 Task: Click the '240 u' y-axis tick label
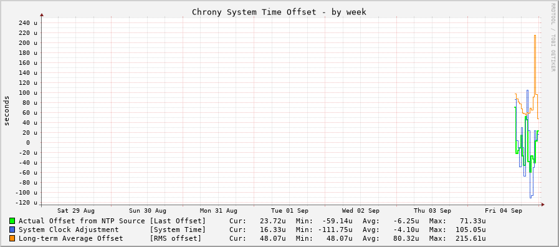(27, 23)
